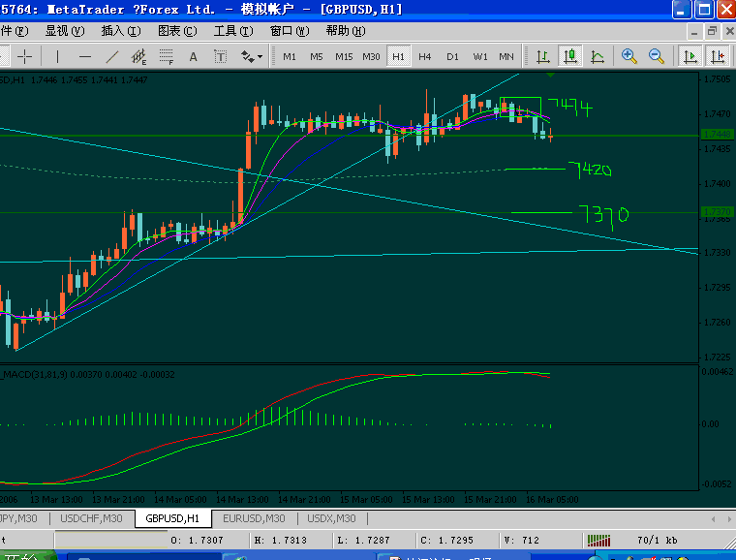Viewport: 736px width, 560px height.
Task: Open the 工具(T) menu
Action: coord(233,31)
